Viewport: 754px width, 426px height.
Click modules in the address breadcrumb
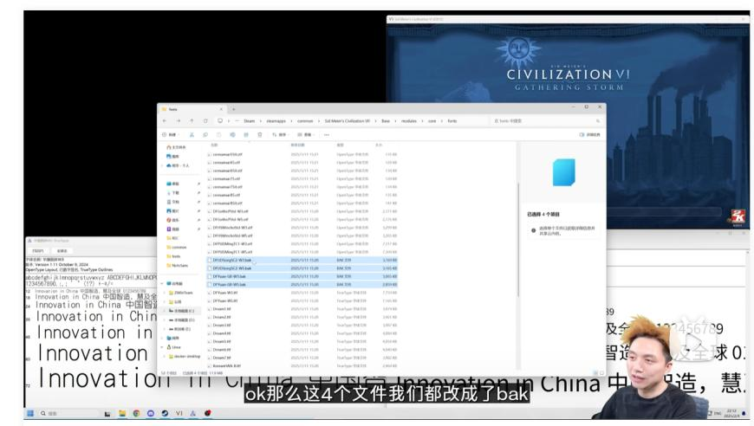(x=409, y=121)
